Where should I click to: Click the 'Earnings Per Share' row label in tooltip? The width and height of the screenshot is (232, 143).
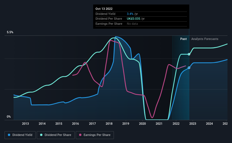[109, 24]
